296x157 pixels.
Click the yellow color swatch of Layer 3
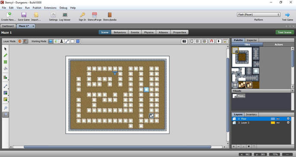[273, 123]
